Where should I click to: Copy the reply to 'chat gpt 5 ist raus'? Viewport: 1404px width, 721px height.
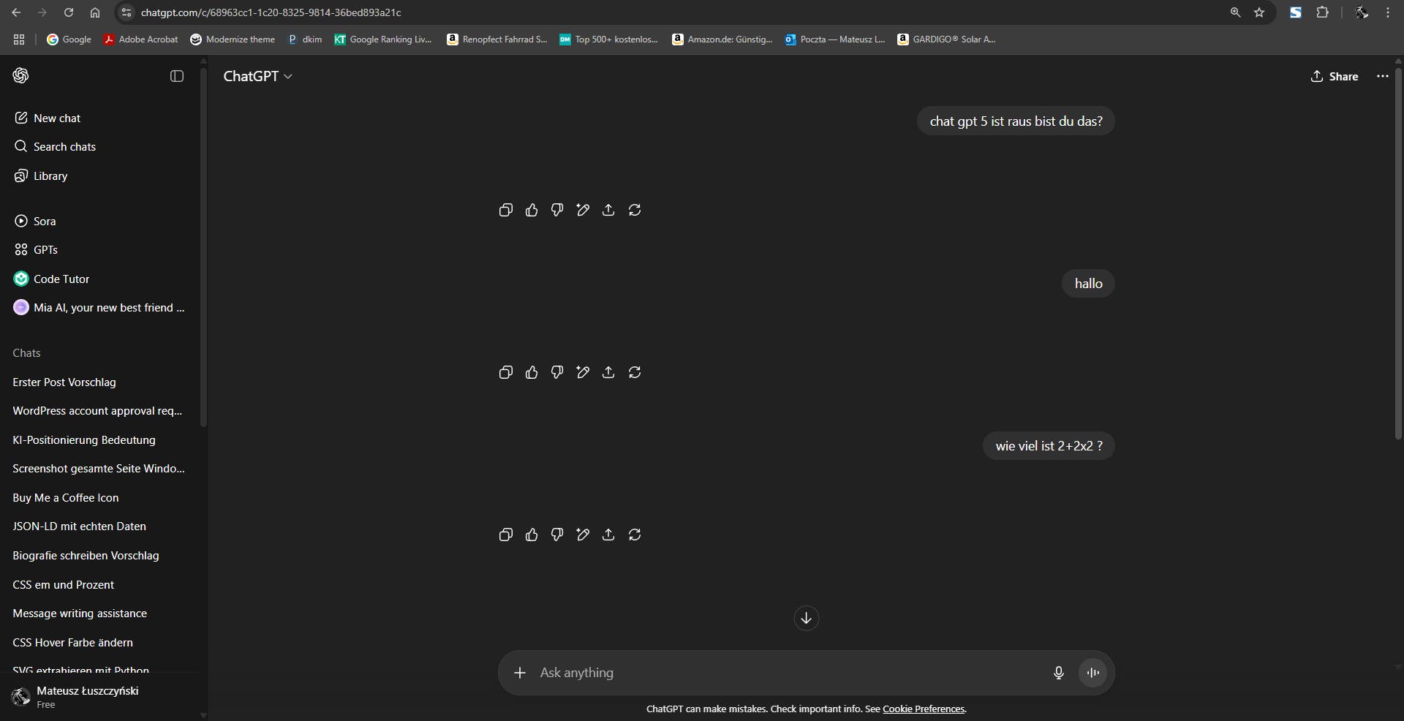pos(505,210)
